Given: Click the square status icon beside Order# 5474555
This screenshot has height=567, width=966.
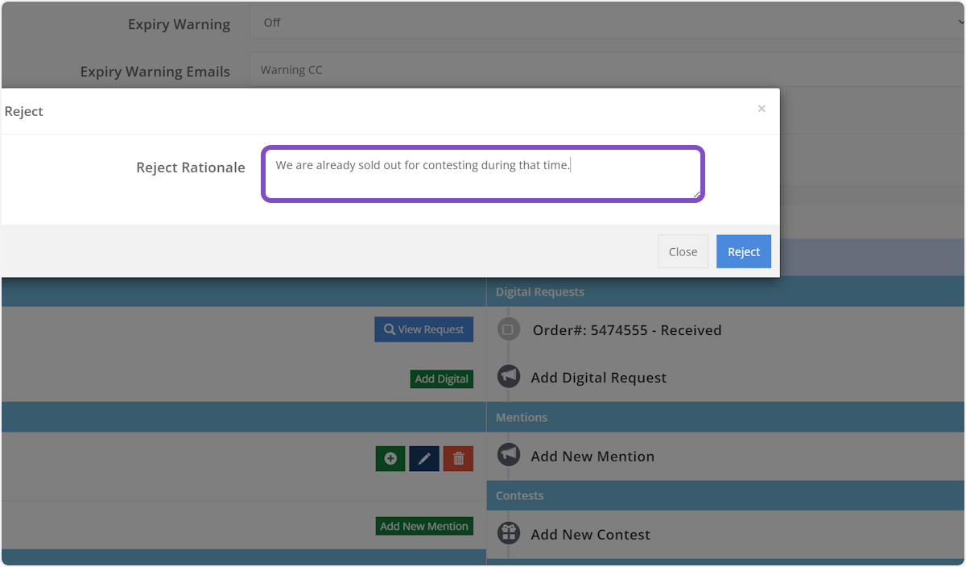Looking at the screenshot, I should click(508, 329).
